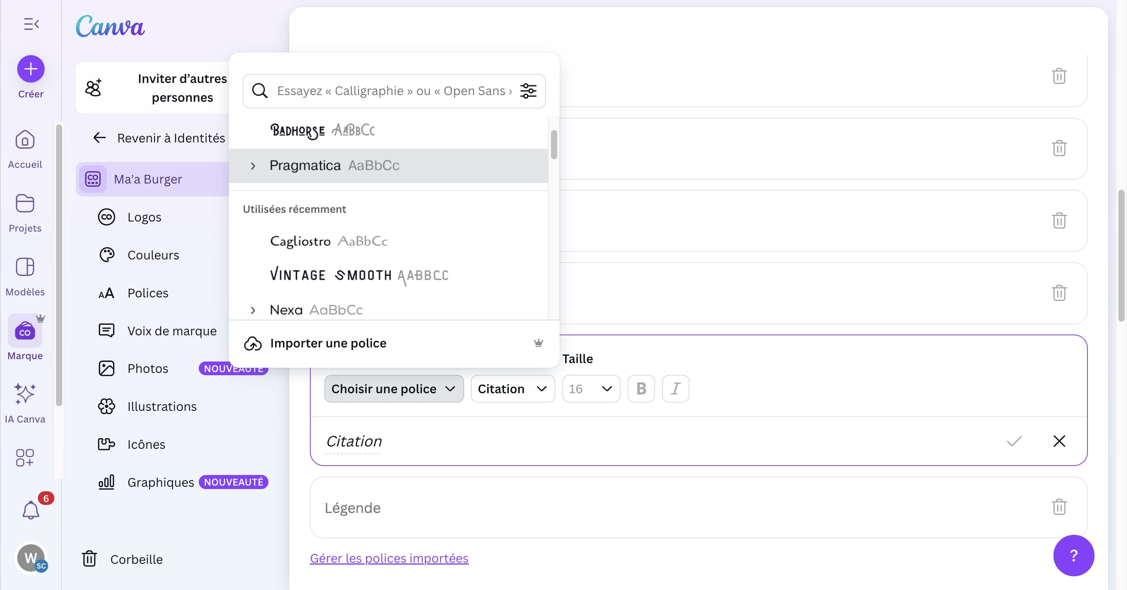This screenshot has width=1127, height=590.
Task: Open Couleurs in brand kit menu
Action: [153, 255]
